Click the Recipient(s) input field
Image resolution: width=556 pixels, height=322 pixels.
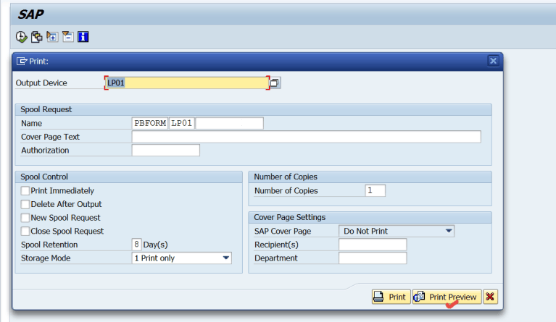pos(373,245)
